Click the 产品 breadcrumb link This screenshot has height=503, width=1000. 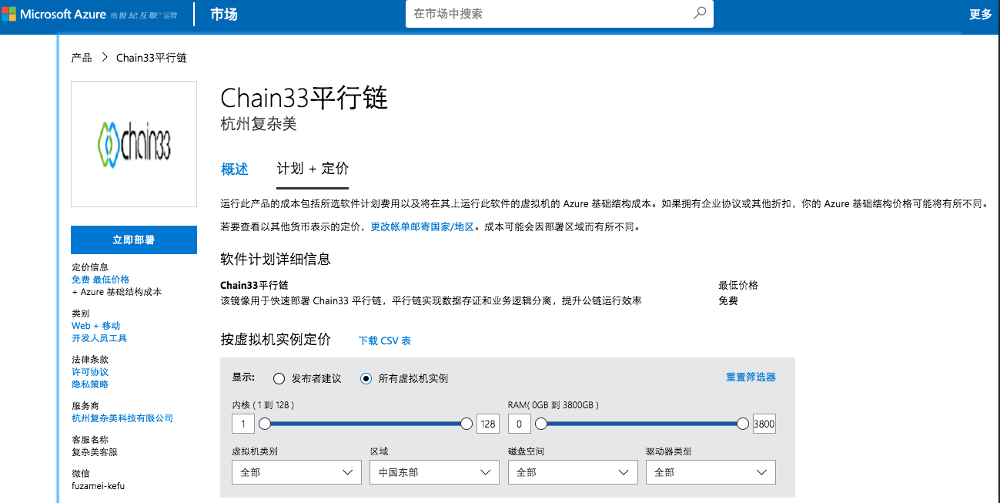click(82, 58)
